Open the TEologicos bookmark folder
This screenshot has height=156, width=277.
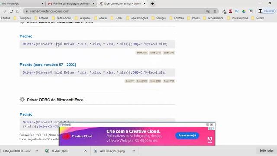coord(22,18)
